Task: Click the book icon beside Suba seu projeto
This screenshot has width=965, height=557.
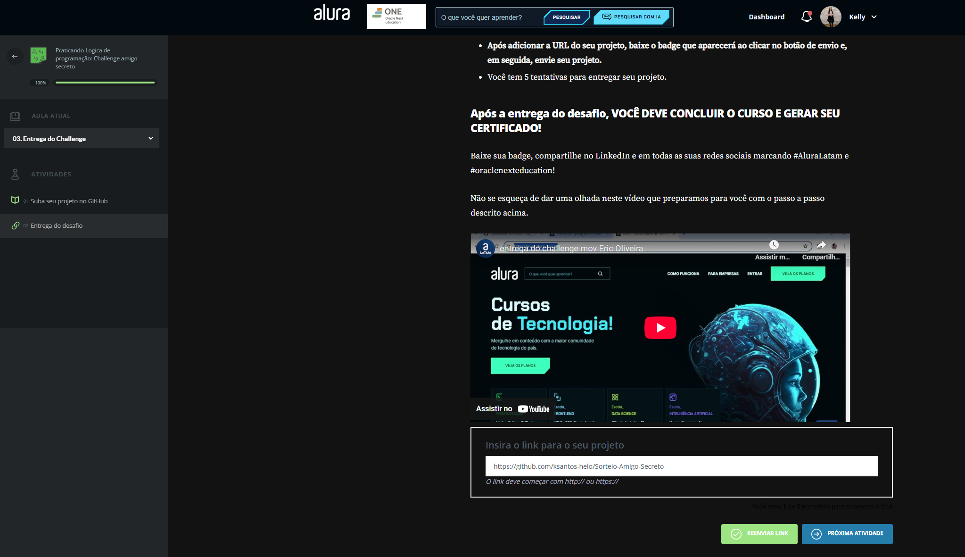Action: pyautogui.click(x=15, y=200)
